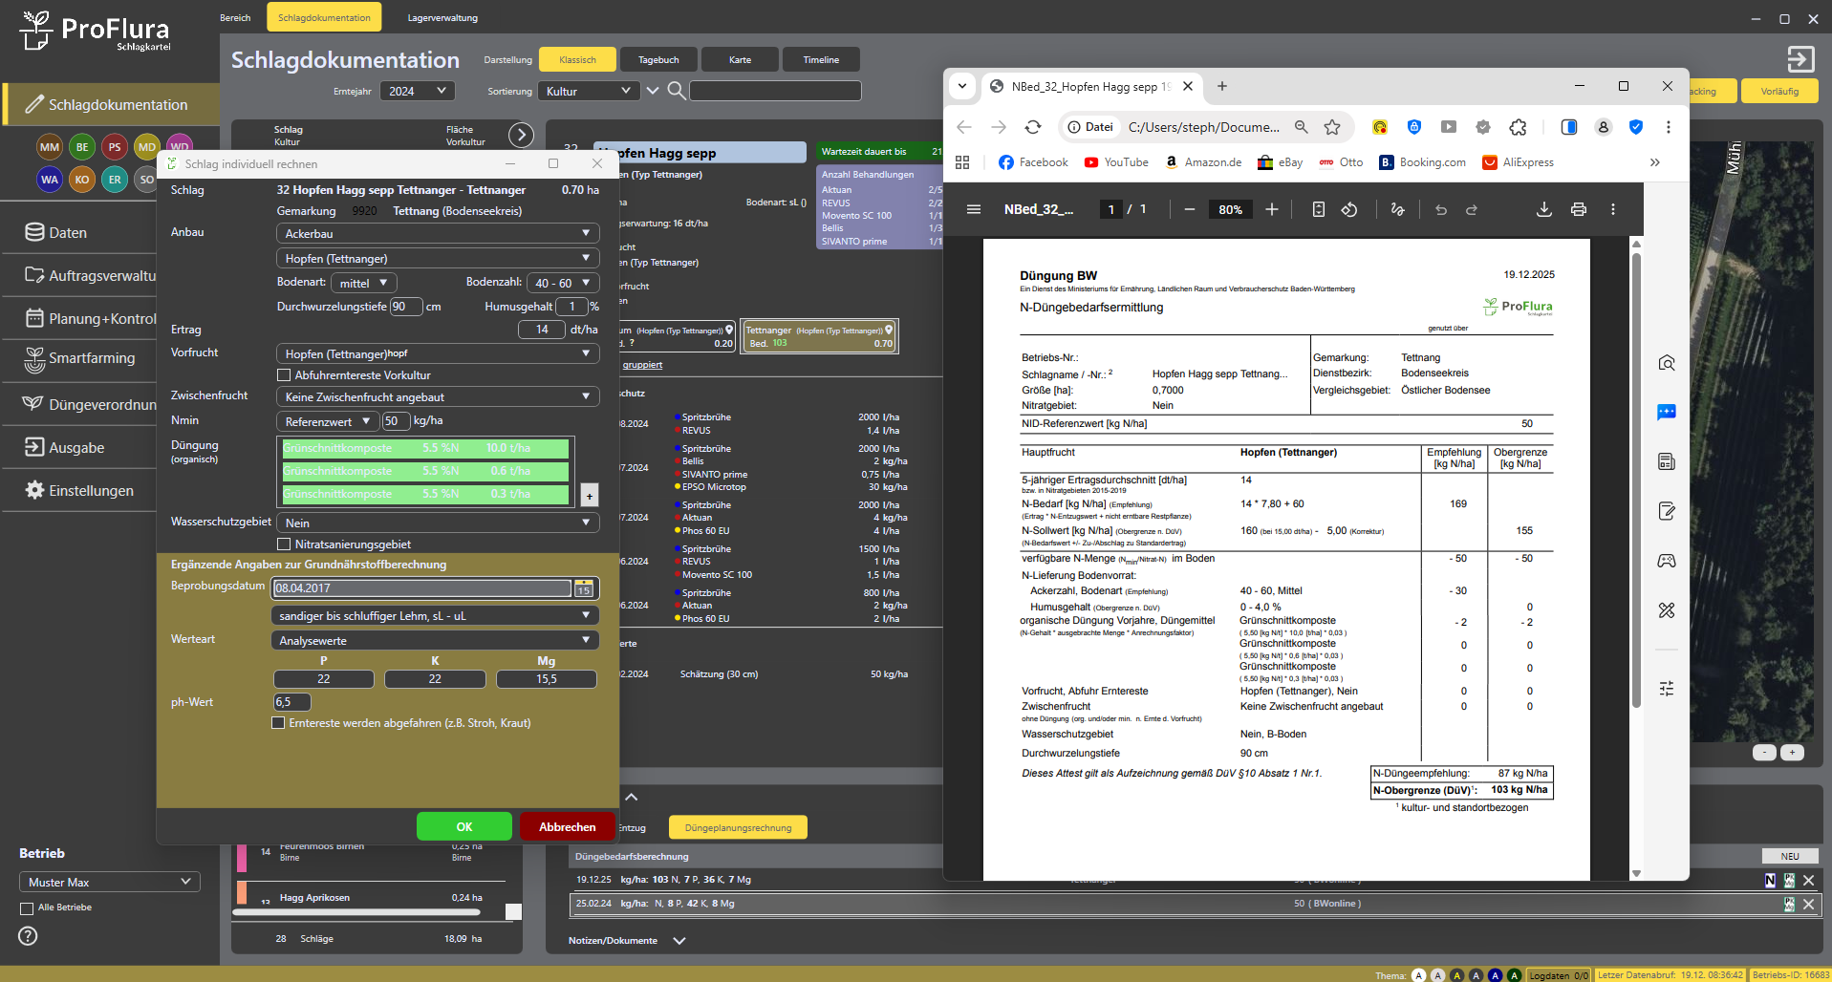Toggle the Alle Betriebe checkbox
Image resolution: width=1832 pixels, height=982 pixels.
click(27, 908)
